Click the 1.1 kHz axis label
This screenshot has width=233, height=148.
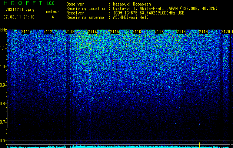(3, 48)
